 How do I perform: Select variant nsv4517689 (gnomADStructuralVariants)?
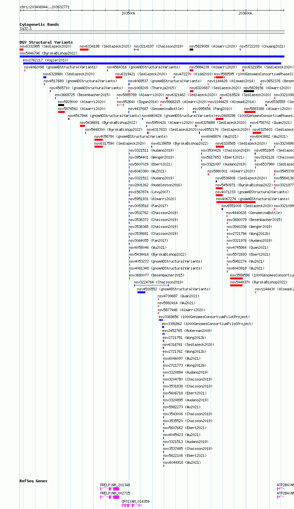pos(80,81)
